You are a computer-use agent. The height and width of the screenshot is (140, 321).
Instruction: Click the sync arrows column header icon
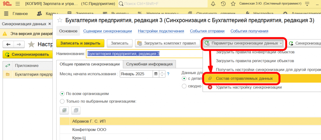tap(8, 65)
